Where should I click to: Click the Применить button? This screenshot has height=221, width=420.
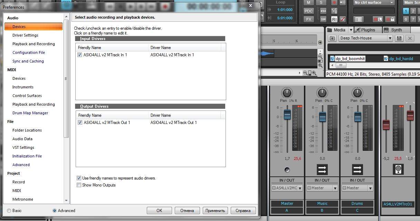click(x=215, y=210)
